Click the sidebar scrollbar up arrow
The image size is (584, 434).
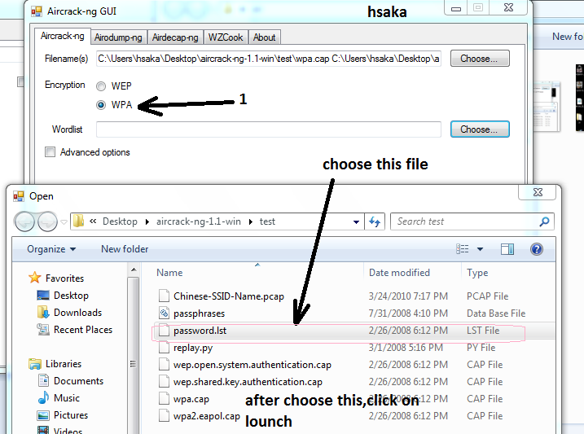tap(134, 269)
